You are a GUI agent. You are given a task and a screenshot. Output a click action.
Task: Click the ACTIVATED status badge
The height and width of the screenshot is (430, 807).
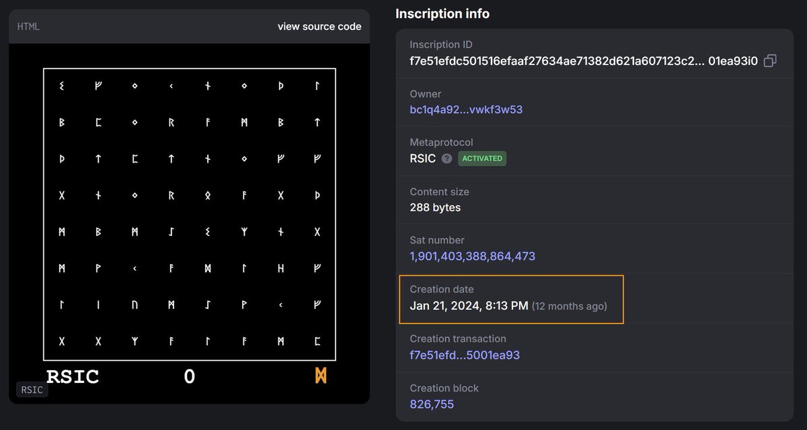click(482, 159)
